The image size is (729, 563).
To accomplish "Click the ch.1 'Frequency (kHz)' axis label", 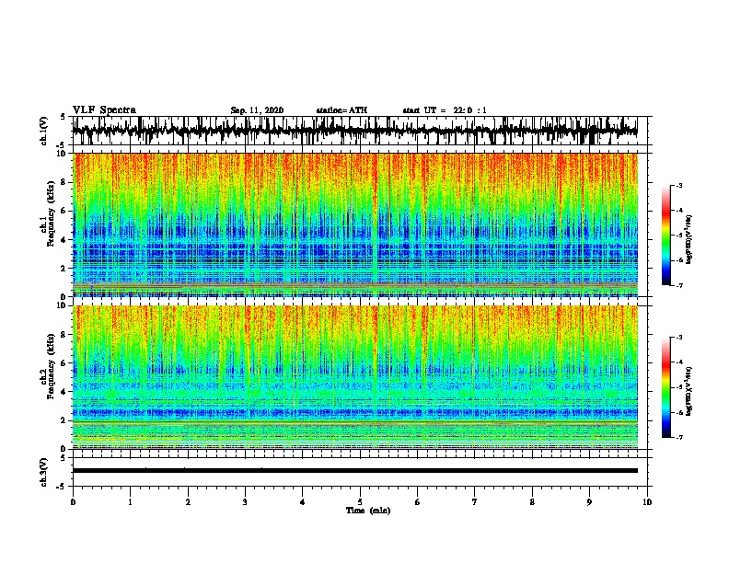I will 51,213.
